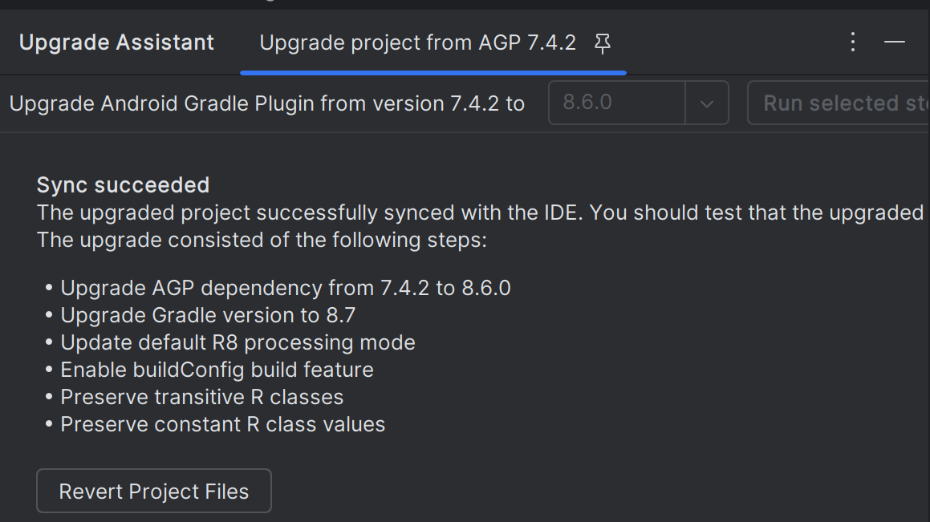
Task: Select the Upgrade project from AGP 7.4.2 tab
Action: coord(417,42)
